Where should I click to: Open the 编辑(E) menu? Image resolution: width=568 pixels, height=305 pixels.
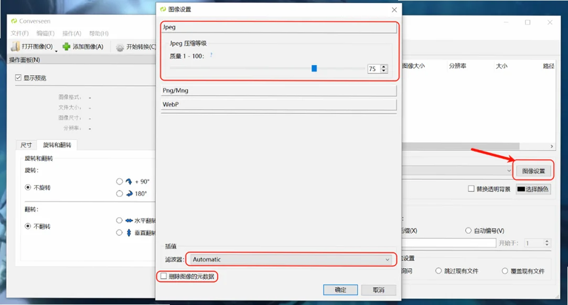tap(45, 34)
